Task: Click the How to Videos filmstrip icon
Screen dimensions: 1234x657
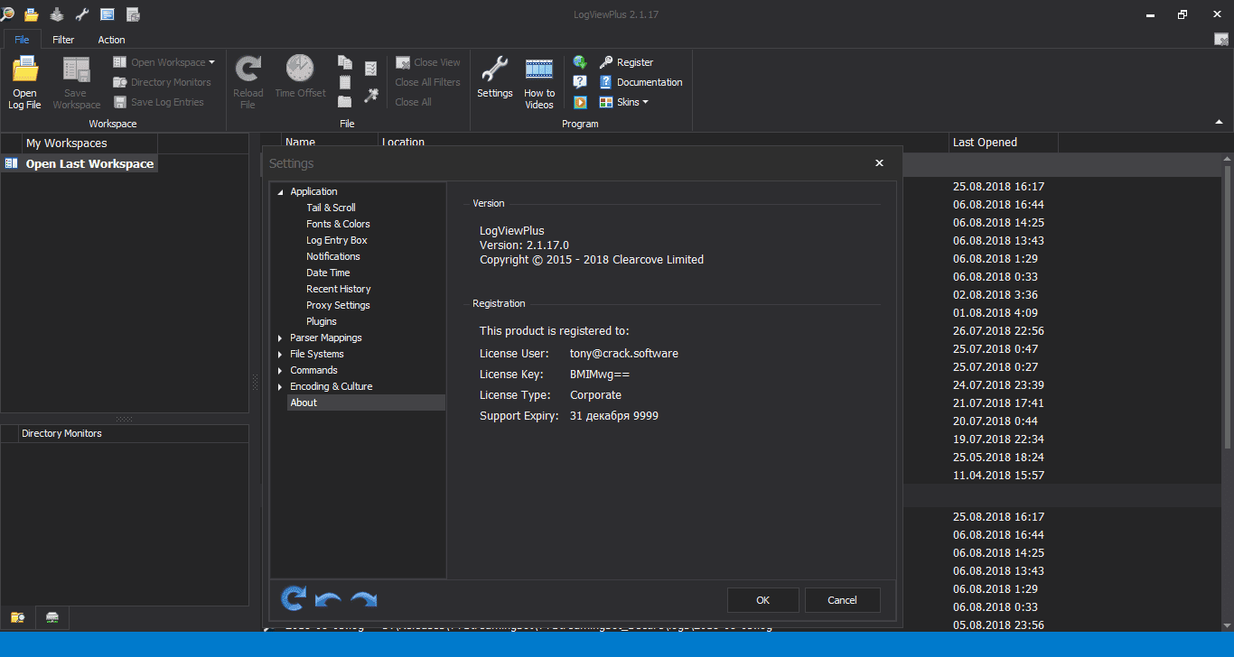Action: [539, 69]
